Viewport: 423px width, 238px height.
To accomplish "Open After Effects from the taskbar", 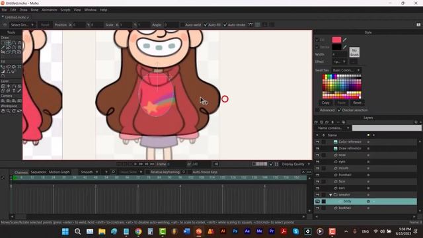I will (x=247, y=231).
